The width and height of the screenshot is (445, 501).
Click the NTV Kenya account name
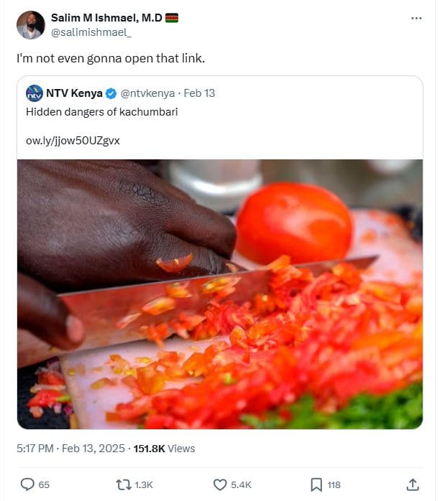[75, 93]
